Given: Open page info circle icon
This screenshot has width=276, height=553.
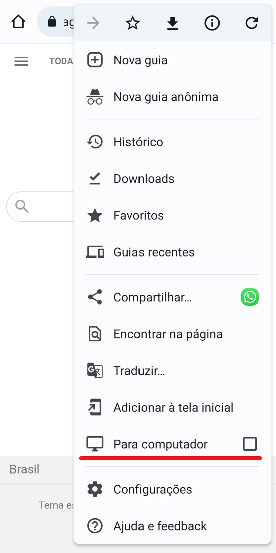Looking at the screenshot, I should pos(212,23).
